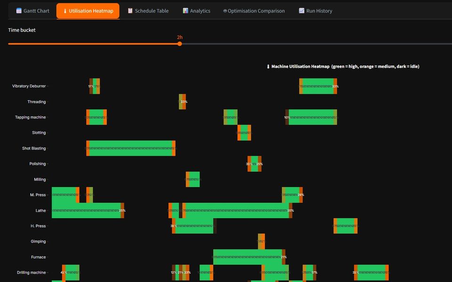Select the Threading row label
Viewport: 452px width, 282px height.
[x=37, y=102]
